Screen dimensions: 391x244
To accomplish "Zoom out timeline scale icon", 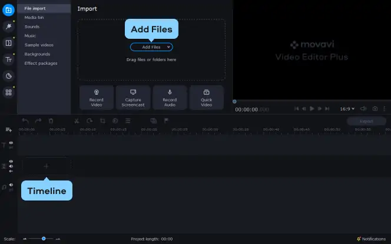I will click(25, 239).
